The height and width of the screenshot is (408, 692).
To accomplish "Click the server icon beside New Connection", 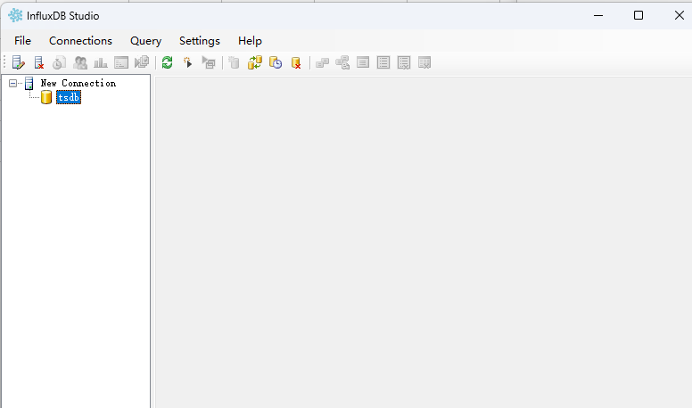I will click(29, 84).
